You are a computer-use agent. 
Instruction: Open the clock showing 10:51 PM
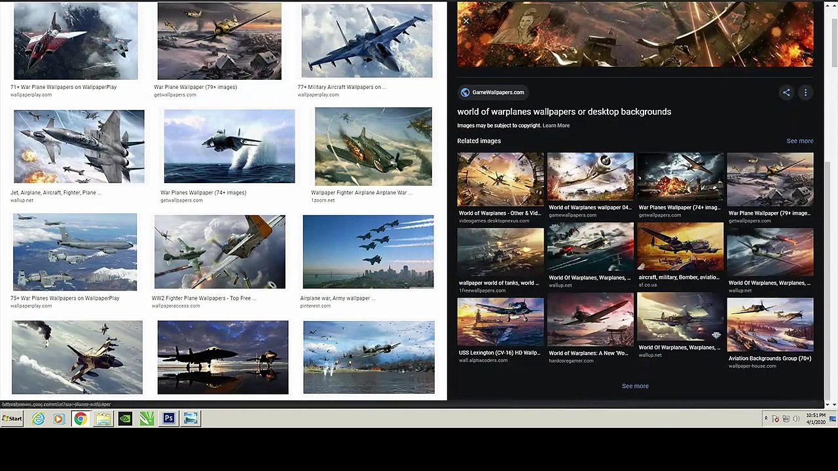pos(816,419)
